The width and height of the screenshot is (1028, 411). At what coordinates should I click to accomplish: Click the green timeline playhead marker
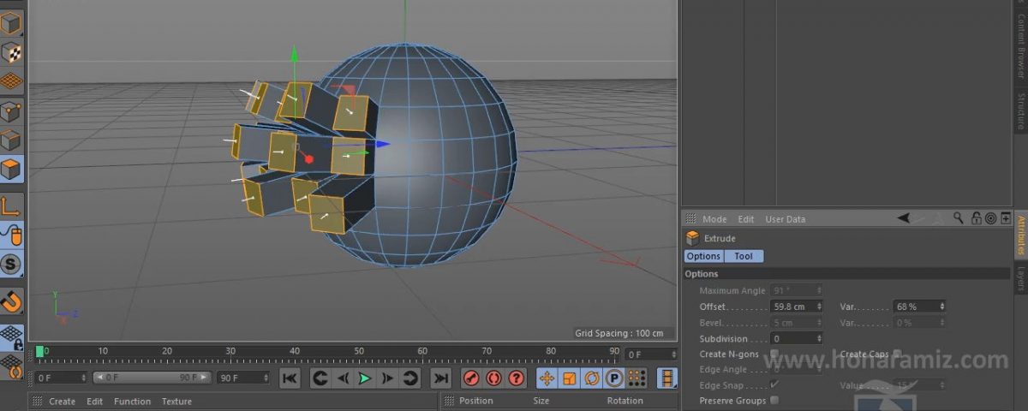pyautogui.click(x=39, y=351)
